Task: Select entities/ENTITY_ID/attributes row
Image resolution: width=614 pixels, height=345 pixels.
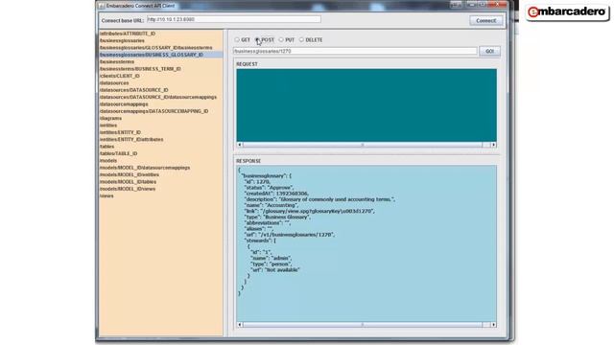Action: (161, 139)
